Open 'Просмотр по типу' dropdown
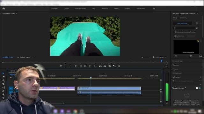Image resolution: width=204 pixels, height=114 pixels. 179,88
